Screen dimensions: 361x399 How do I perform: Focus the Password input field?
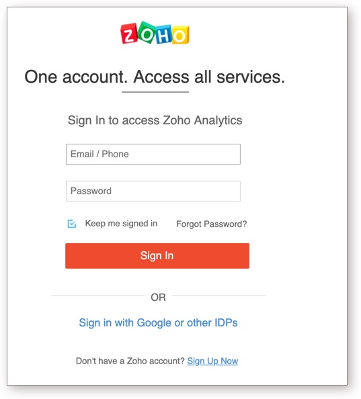[153, 191]
